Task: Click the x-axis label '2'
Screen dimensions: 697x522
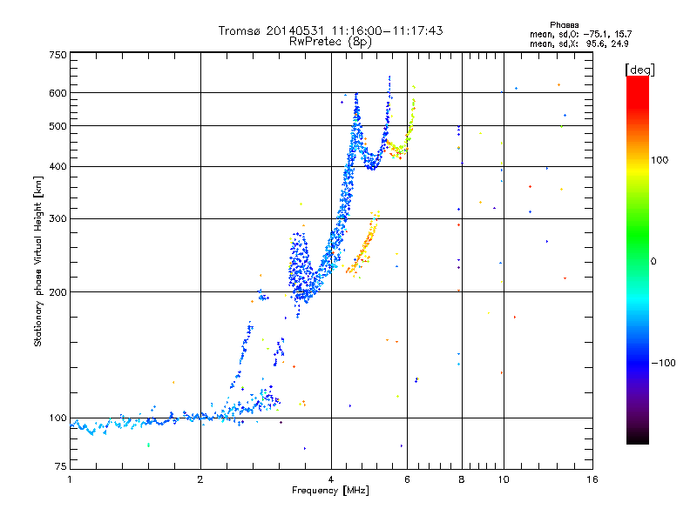Action: click(200, 479)
